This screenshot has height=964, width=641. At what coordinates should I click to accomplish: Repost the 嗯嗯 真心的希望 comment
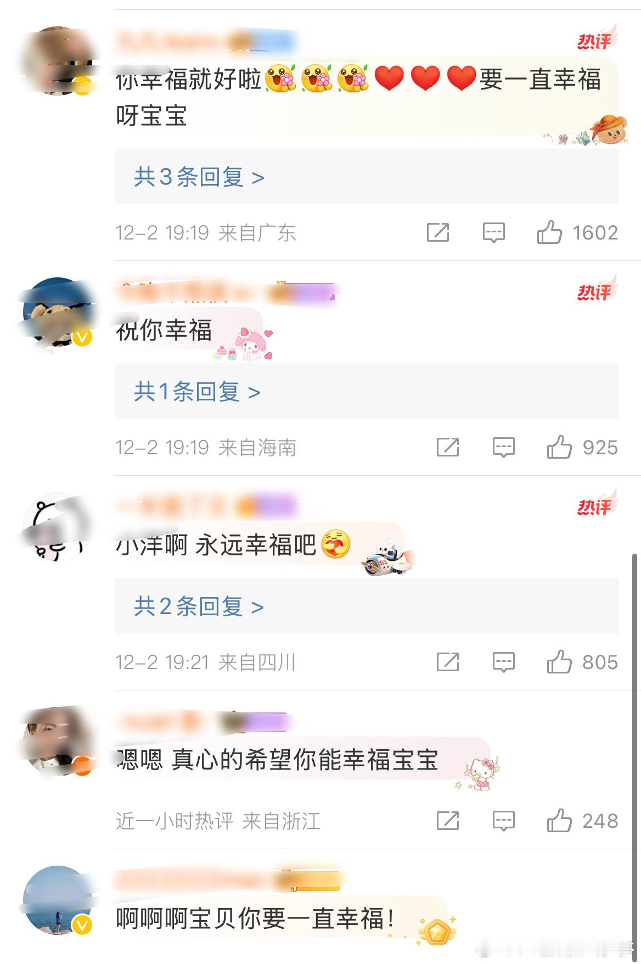(x=448, y=821)
